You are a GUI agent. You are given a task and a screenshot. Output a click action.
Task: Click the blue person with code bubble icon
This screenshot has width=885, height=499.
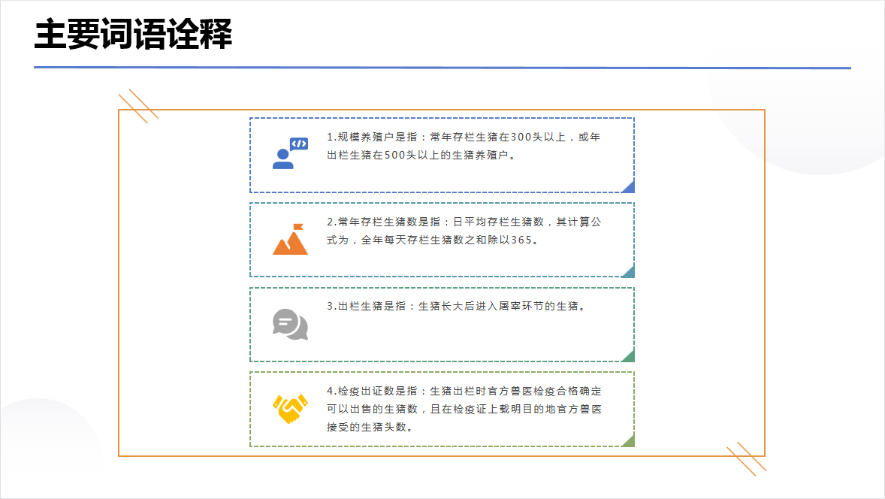290,153
